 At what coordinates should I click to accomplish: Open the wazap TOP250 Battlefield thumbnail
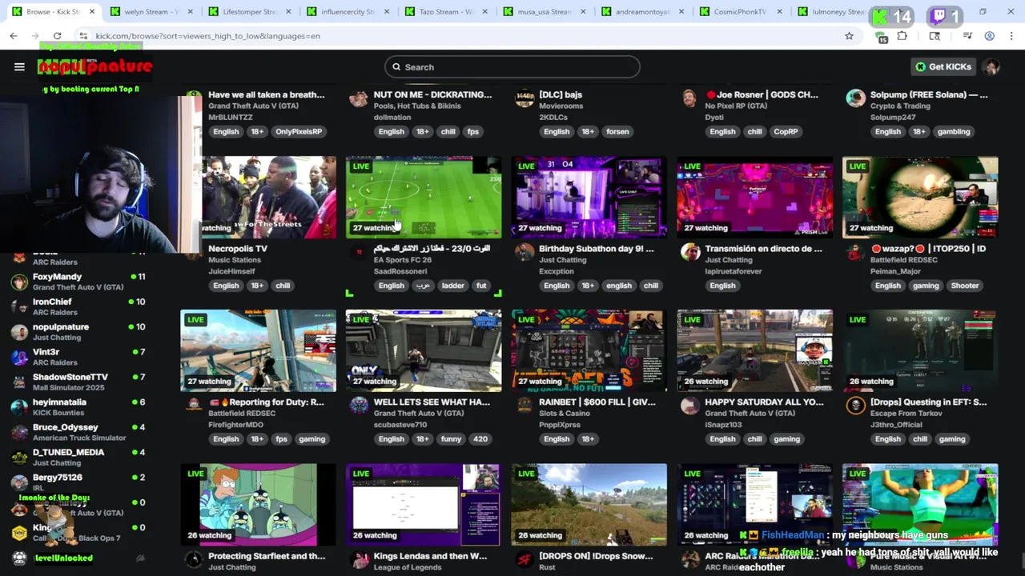pos(920,197)
